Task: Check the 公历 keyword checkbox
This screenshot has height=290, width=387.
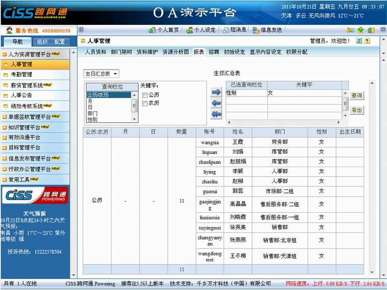Action: click(x=145, y=95)
